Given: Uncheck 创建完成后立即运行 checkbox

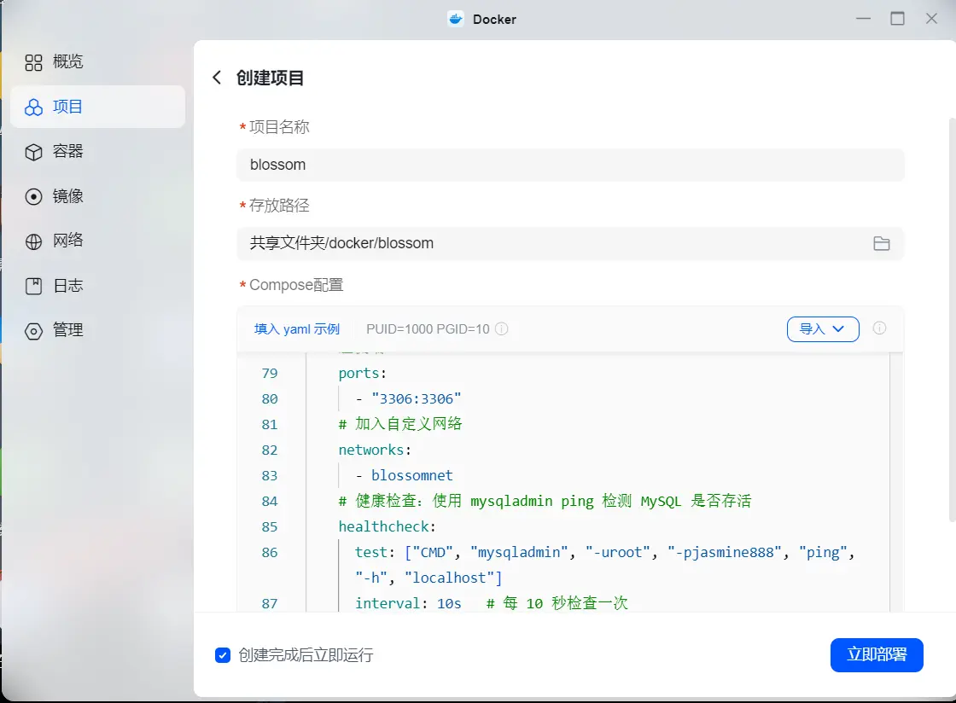Looking at the screenshot, I should [223, 655].
